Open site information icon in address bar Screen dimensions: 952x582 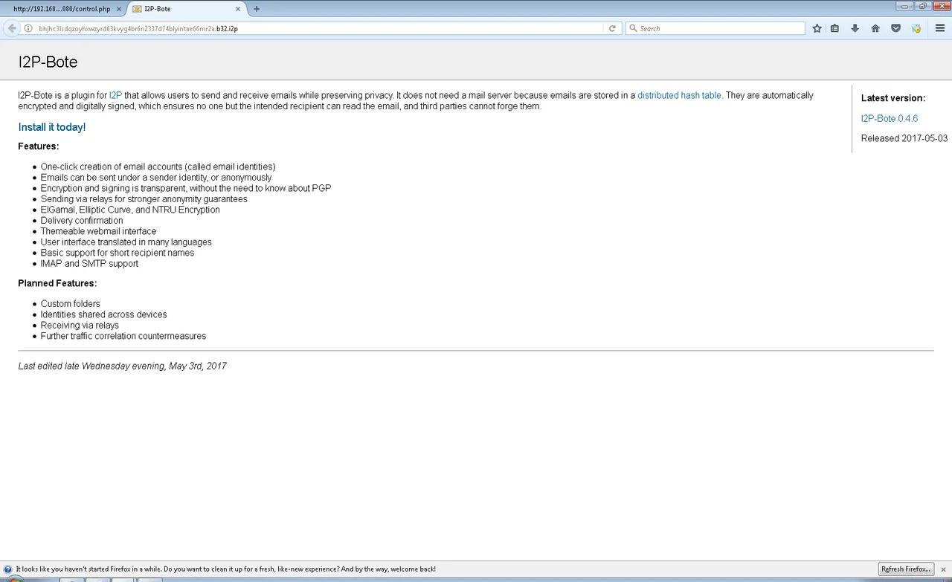click(28, 28)
